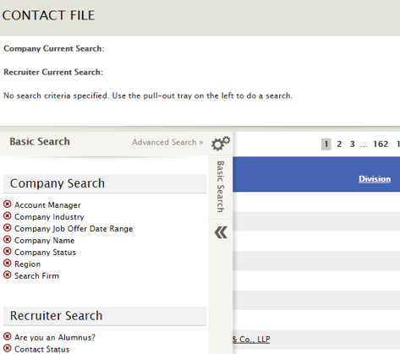Select the vertical Basic Search tab

point(221,187)
